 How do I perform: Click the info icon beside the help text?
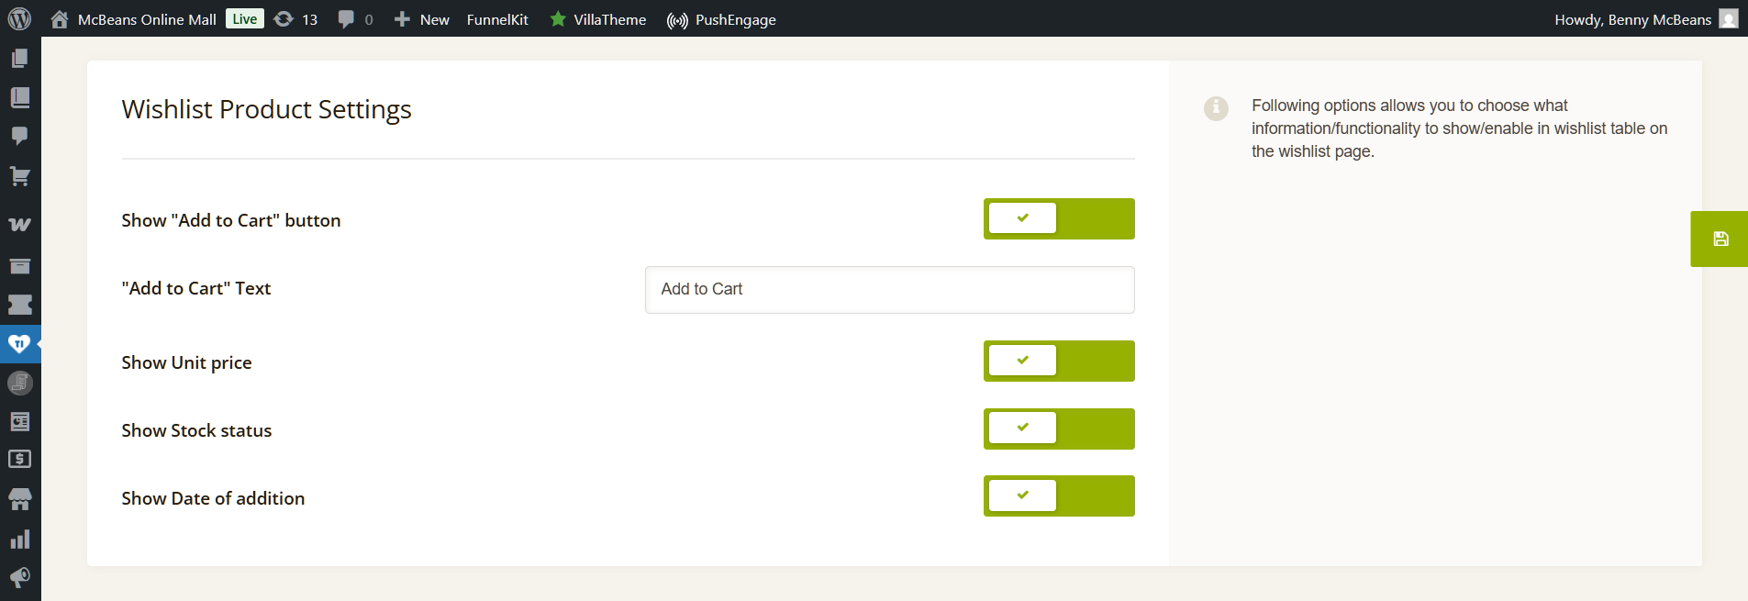[x=1216, y=108]
